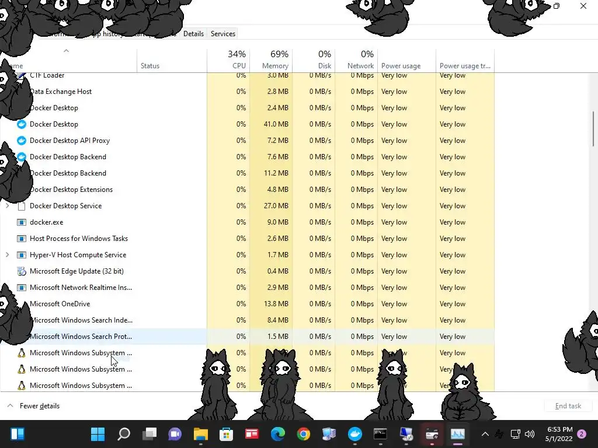The width and height of the screenshot is (598, 448).
Task: Launch Google Chrome from the taskbar
Action: 303,434
